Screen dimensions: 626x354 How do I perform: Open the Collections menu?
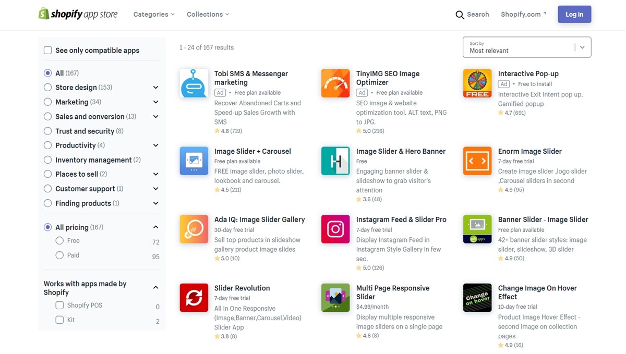(x=208, y=15)
